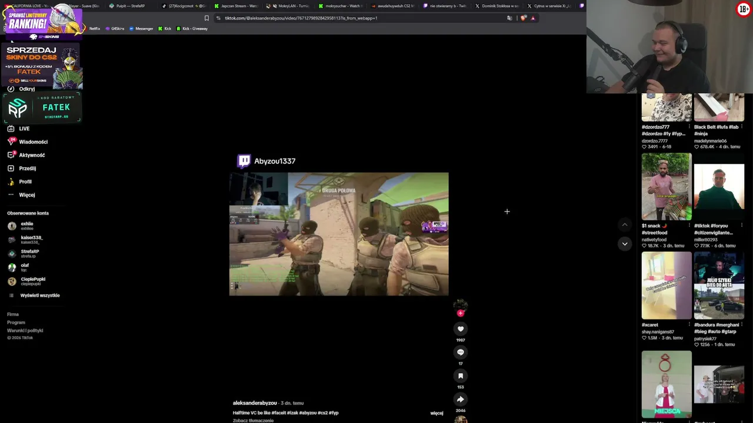The height and width of the screenshot is (423, 753).
Task: Click Wyświetl wszystkie to show all accounts
Action: [35, 296]
